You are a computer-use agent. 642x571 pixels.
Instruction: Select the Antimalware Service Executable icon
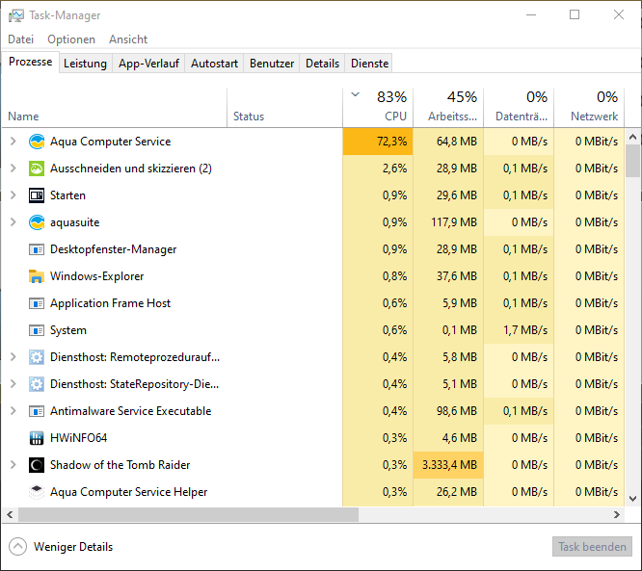pyautogui.click(x=37, y=411)
